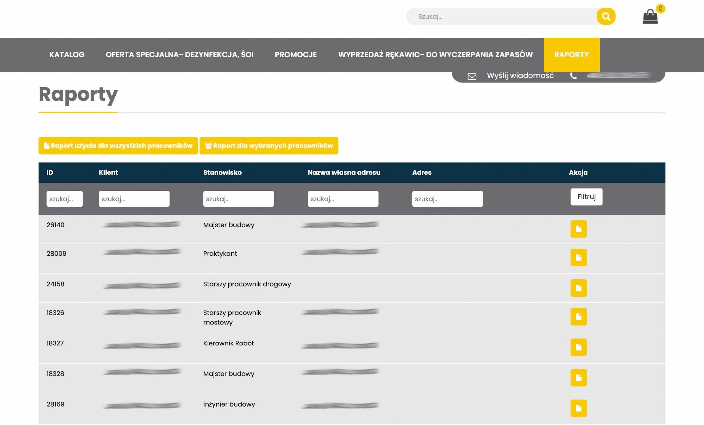The image size is (704, 425).
Task: Click the yellow search magnifier button
Action: [x=606, y=16]
